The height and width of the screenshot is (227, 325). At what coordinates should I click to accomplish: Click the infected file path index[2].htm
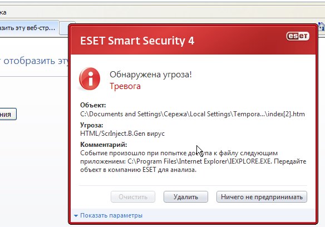click(193, 114)
